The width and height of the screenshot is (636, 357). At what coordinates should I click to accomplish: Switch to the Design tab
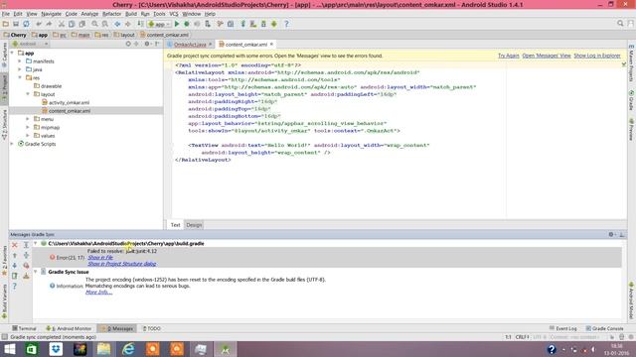194,225
